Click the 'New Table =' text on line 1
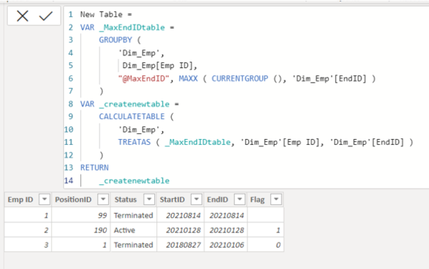This screenshot has width=429, height=269. tap(106, 14)
